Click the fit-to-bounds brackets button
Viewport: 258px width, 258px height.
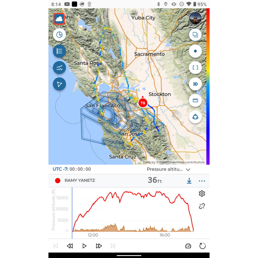point(195,68)
